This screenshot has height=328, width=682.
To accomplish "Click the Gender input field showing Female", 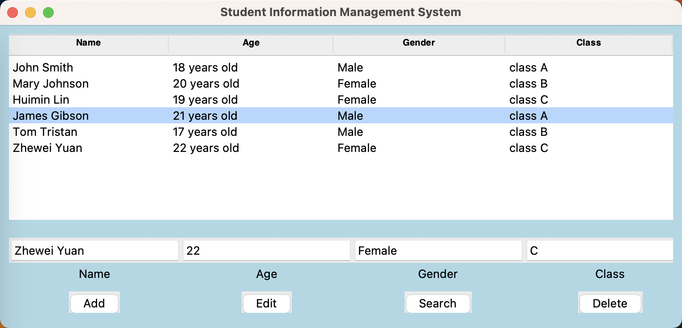I will pos(438,250).
